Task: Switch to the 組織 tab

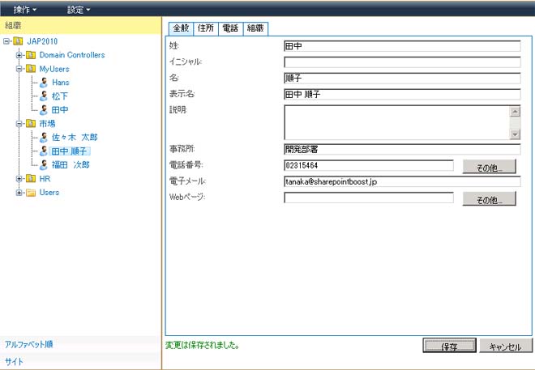Action: [255, 28]
